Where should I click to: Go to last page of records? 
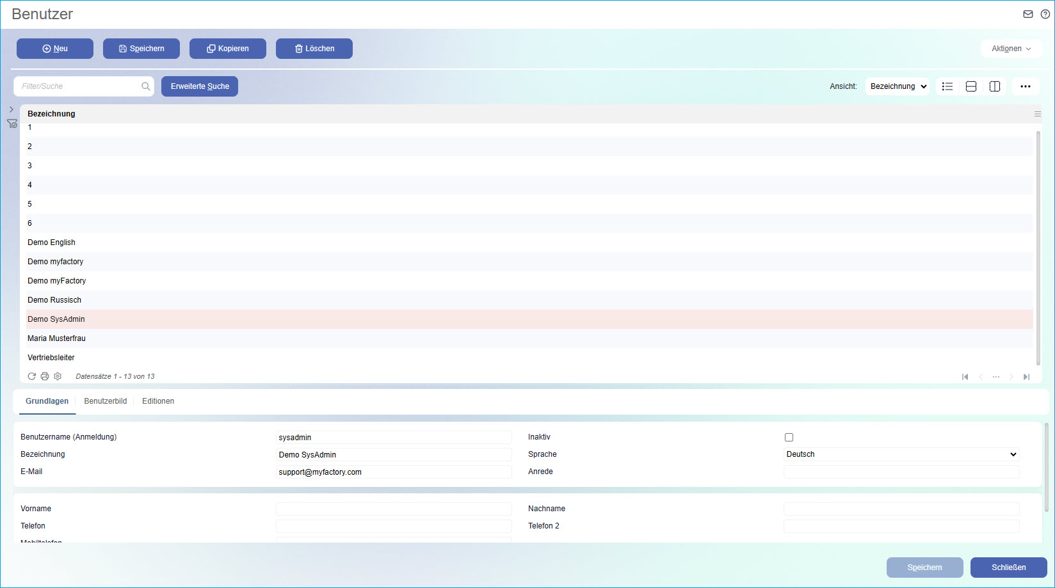(1027, 377)
